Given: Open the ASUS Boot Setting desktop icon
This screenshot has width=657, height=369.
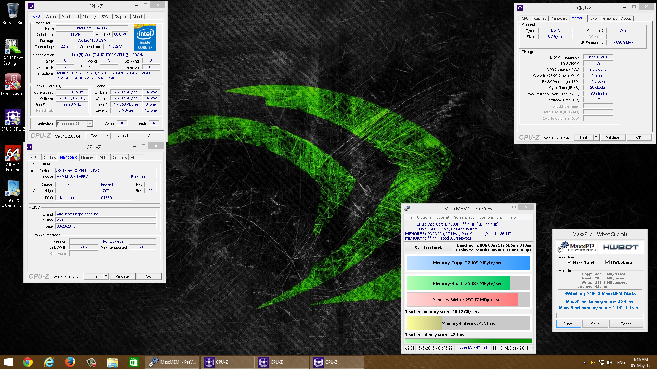Looking at the screenshot, I should pos(13,52).
